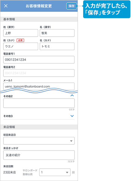Click the メール1 email address field
135x181 pixels.
tap(39, 86)
